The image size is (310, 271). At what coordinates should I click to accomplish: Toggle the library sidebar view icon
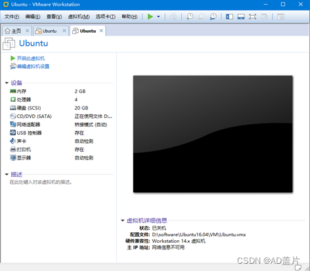click(229, 16)
